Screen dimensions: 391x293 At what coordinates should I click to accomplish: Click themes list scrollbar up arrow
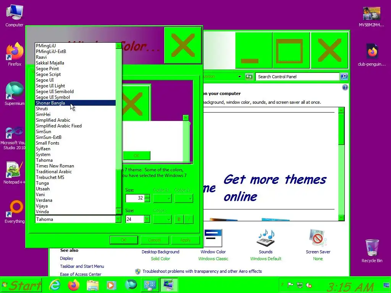[341, 110]
